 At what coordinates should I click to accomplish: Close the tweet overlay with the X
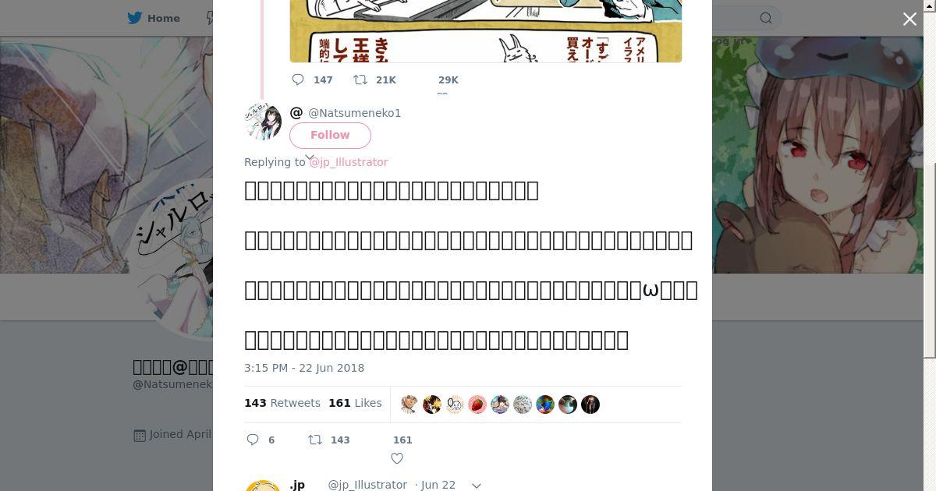(909, 19)
